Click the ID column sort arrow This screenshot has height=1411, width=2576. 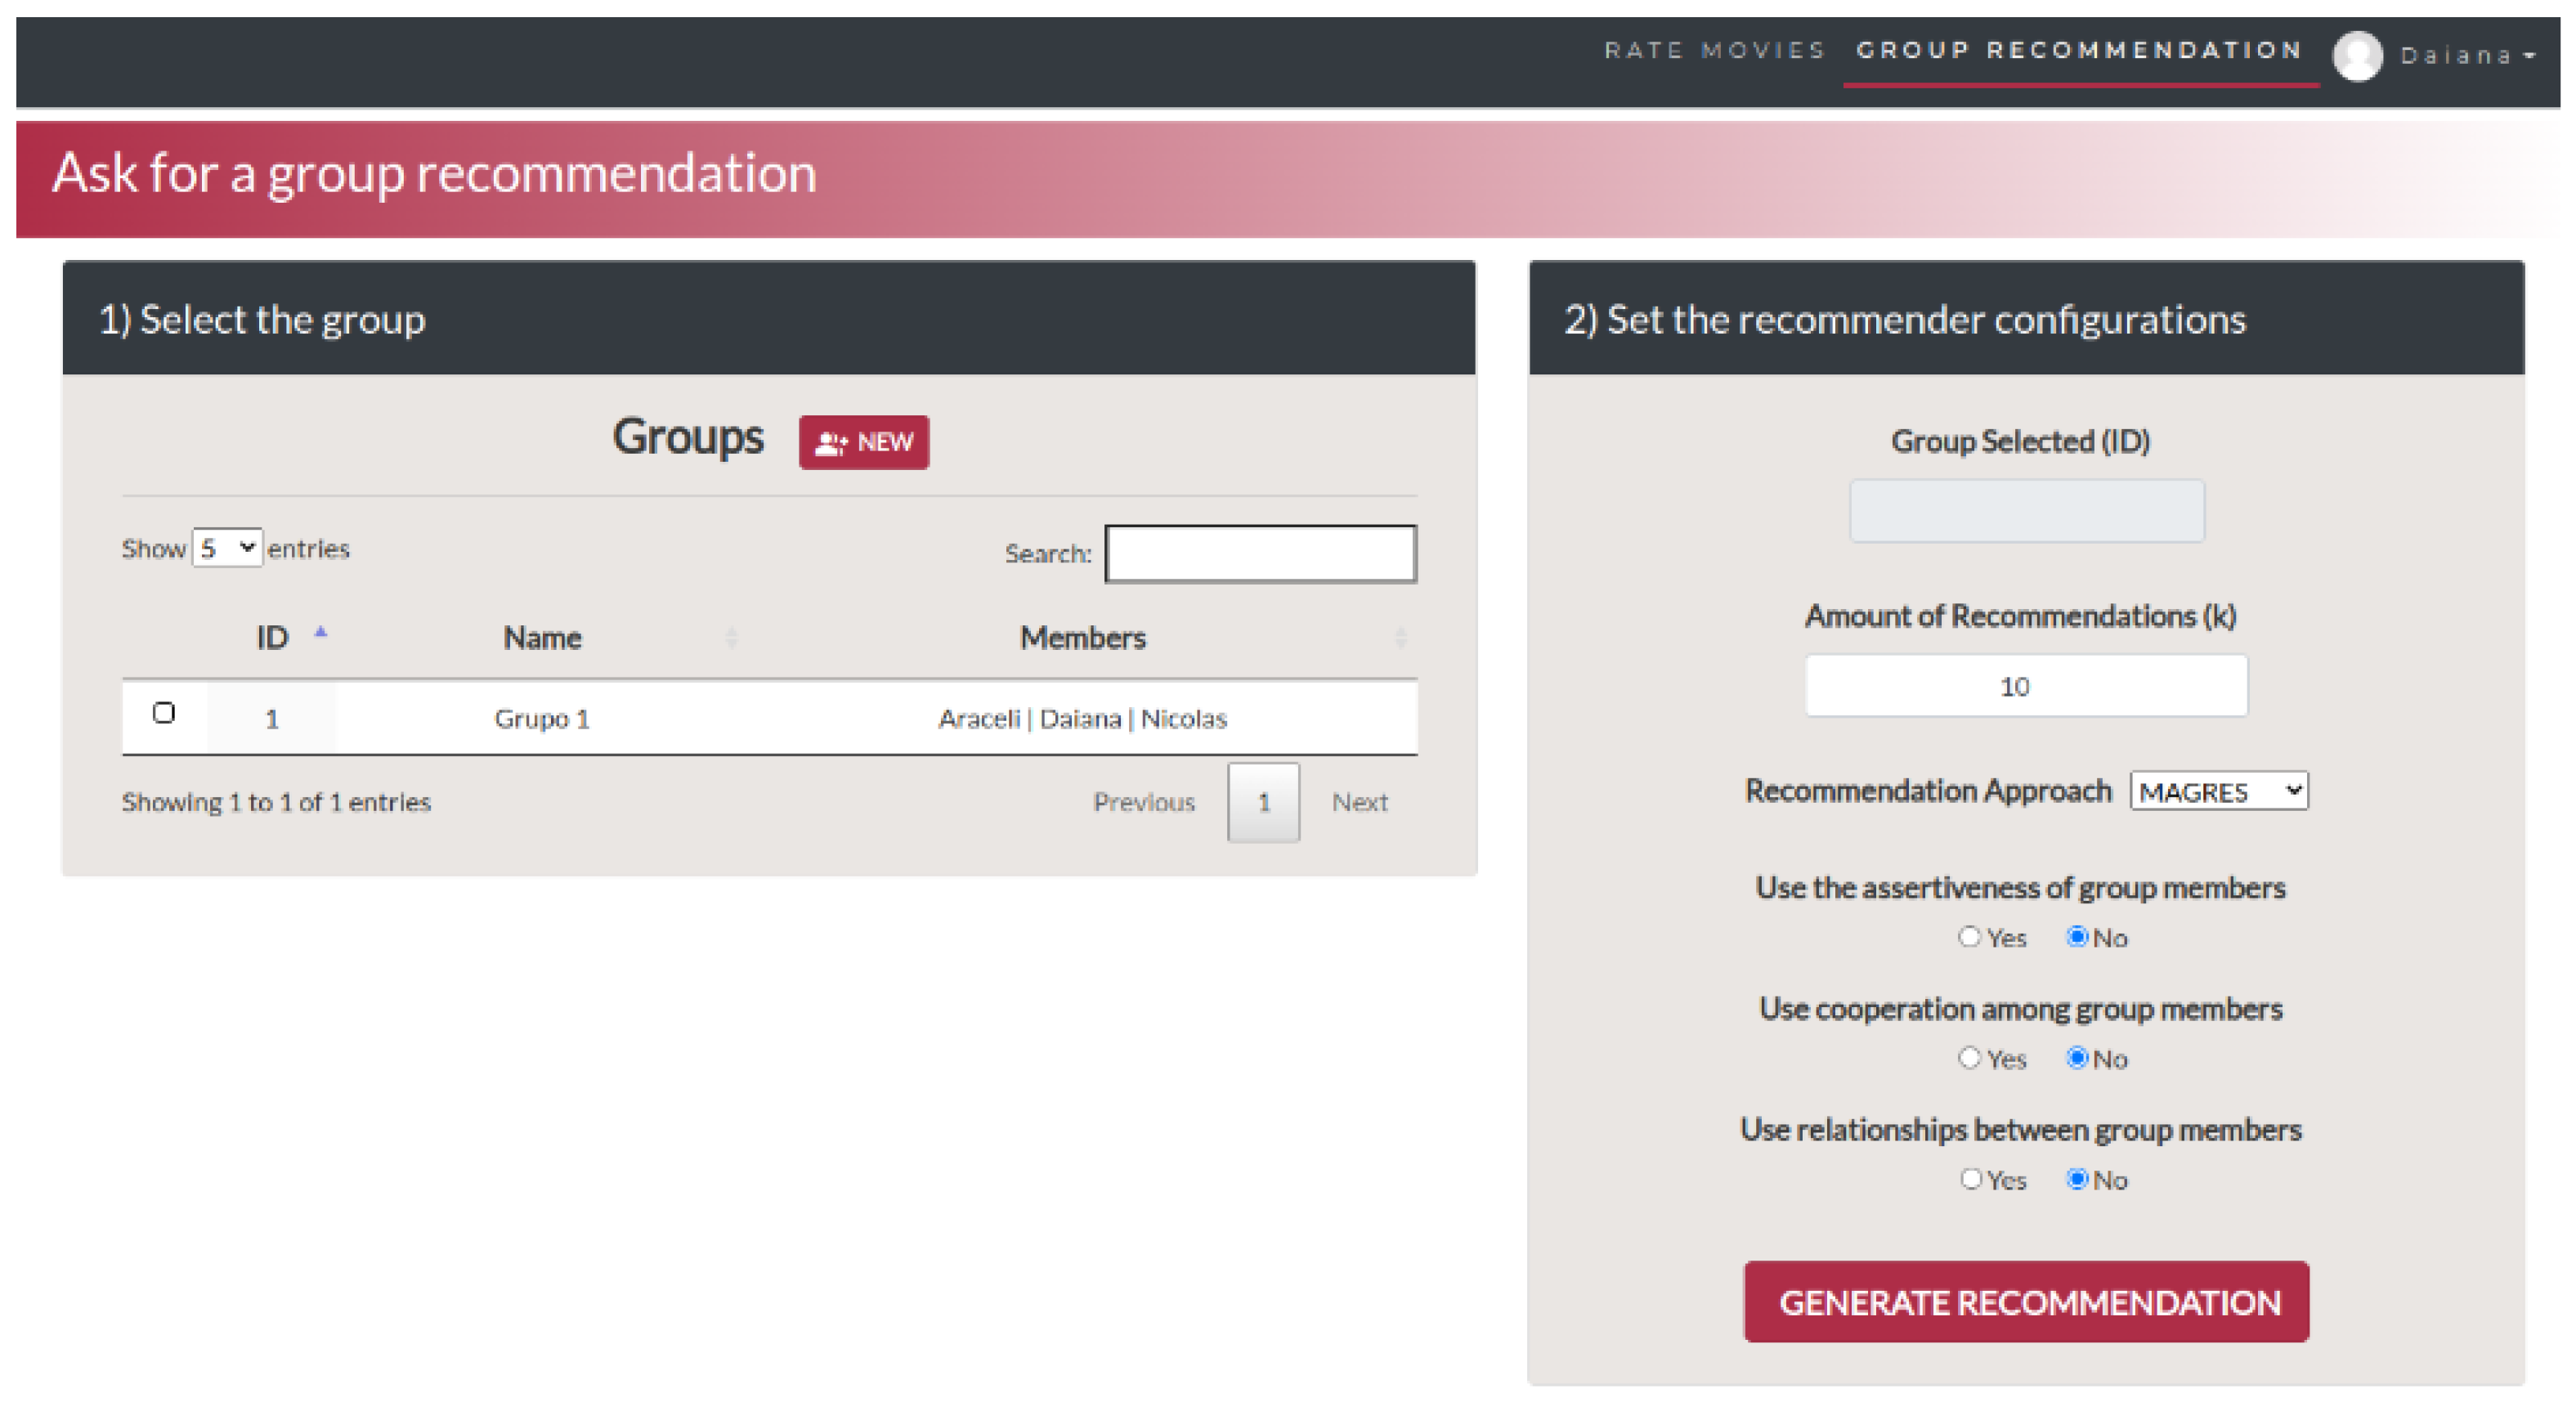[x=321, y=633]
